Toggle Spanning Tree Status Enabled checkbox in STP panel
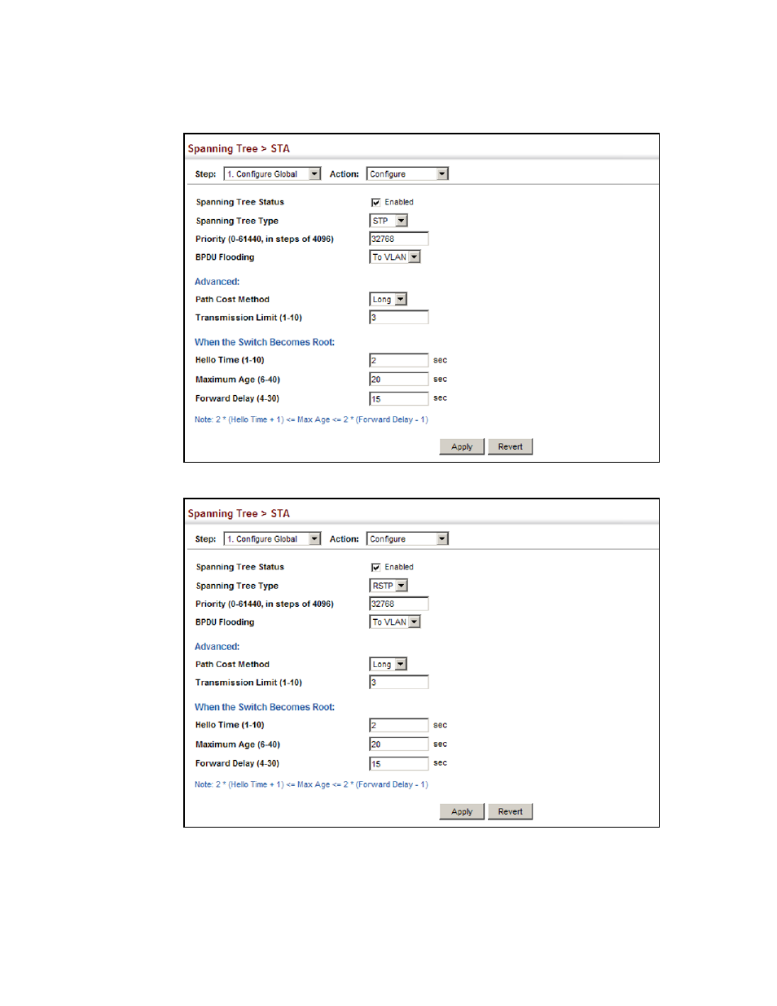The image size is (777, 1006). [375, 202]
